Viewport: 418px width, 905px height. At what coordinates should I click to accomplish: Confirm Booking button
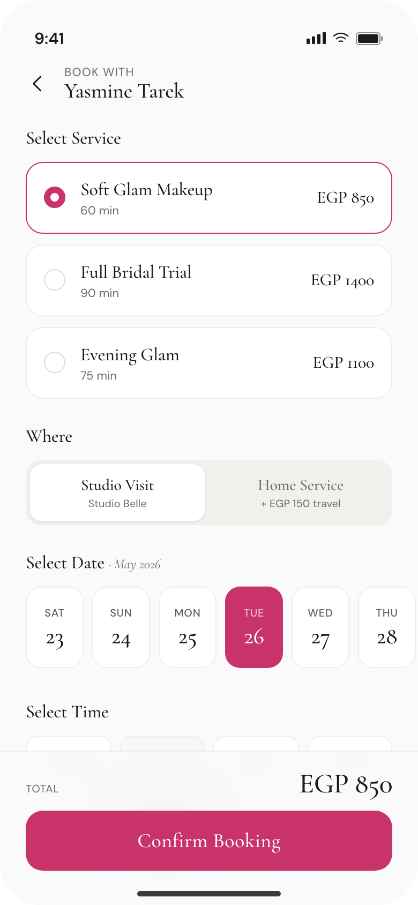pos(209,841)
